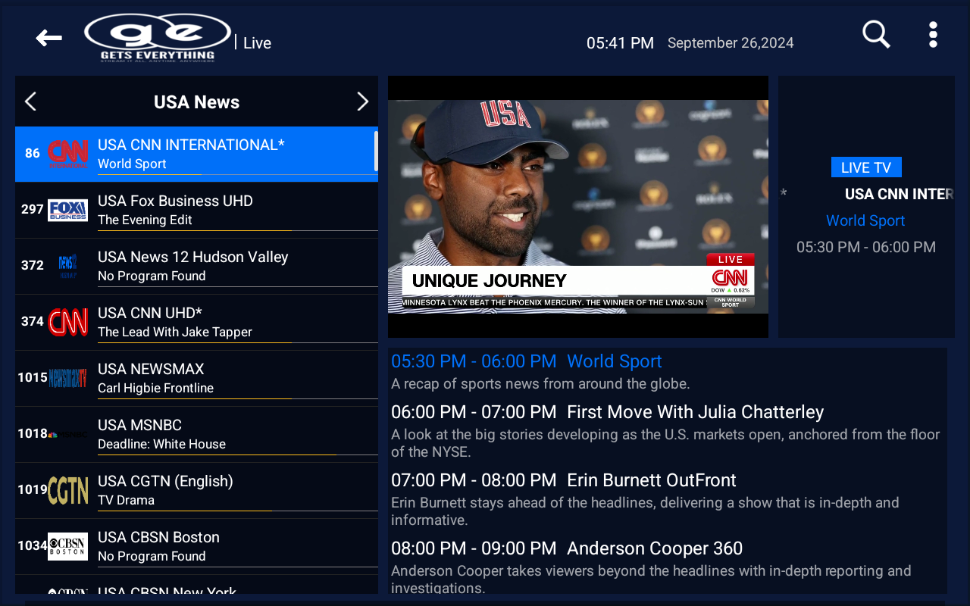Select USA News 12 Hudson Valley channel
This screenshot has height=606, width=970.
coord(196,267)
